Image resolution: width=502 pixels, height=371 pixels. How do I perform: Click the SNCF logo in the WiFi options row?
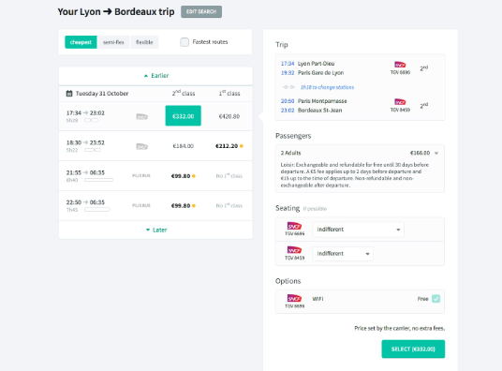pos(294,298)
